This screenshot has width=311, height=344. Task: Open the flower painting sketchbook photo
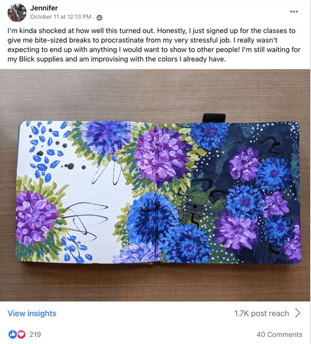click(x=155, y=186)
